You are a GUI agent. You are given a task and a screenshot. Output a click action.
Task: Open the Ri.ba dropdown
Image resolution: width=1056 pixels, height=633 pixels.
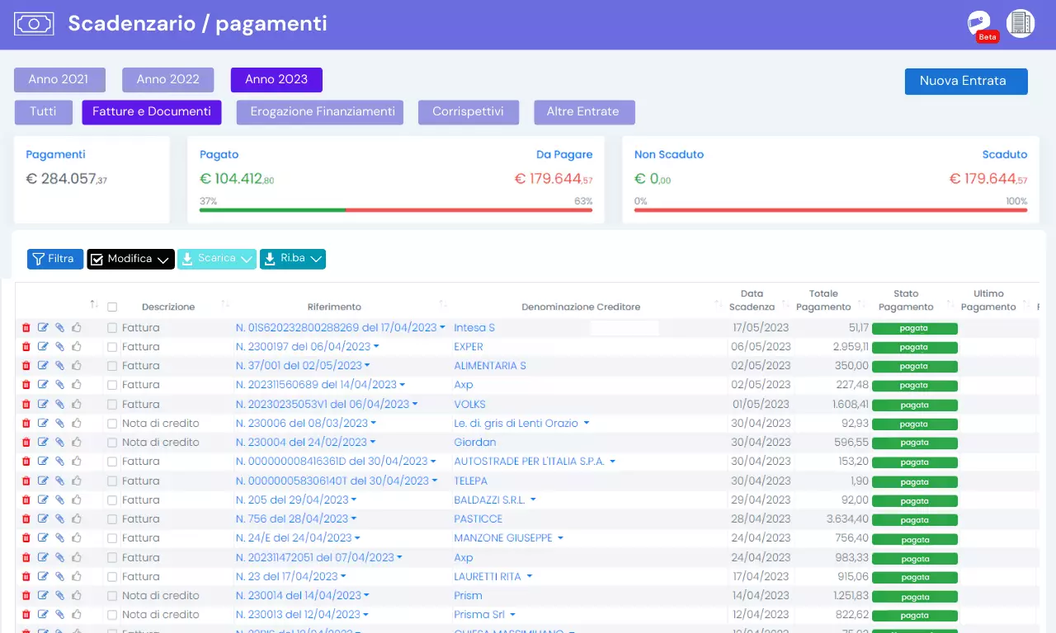pyautogui.click(x=293, y=259)
